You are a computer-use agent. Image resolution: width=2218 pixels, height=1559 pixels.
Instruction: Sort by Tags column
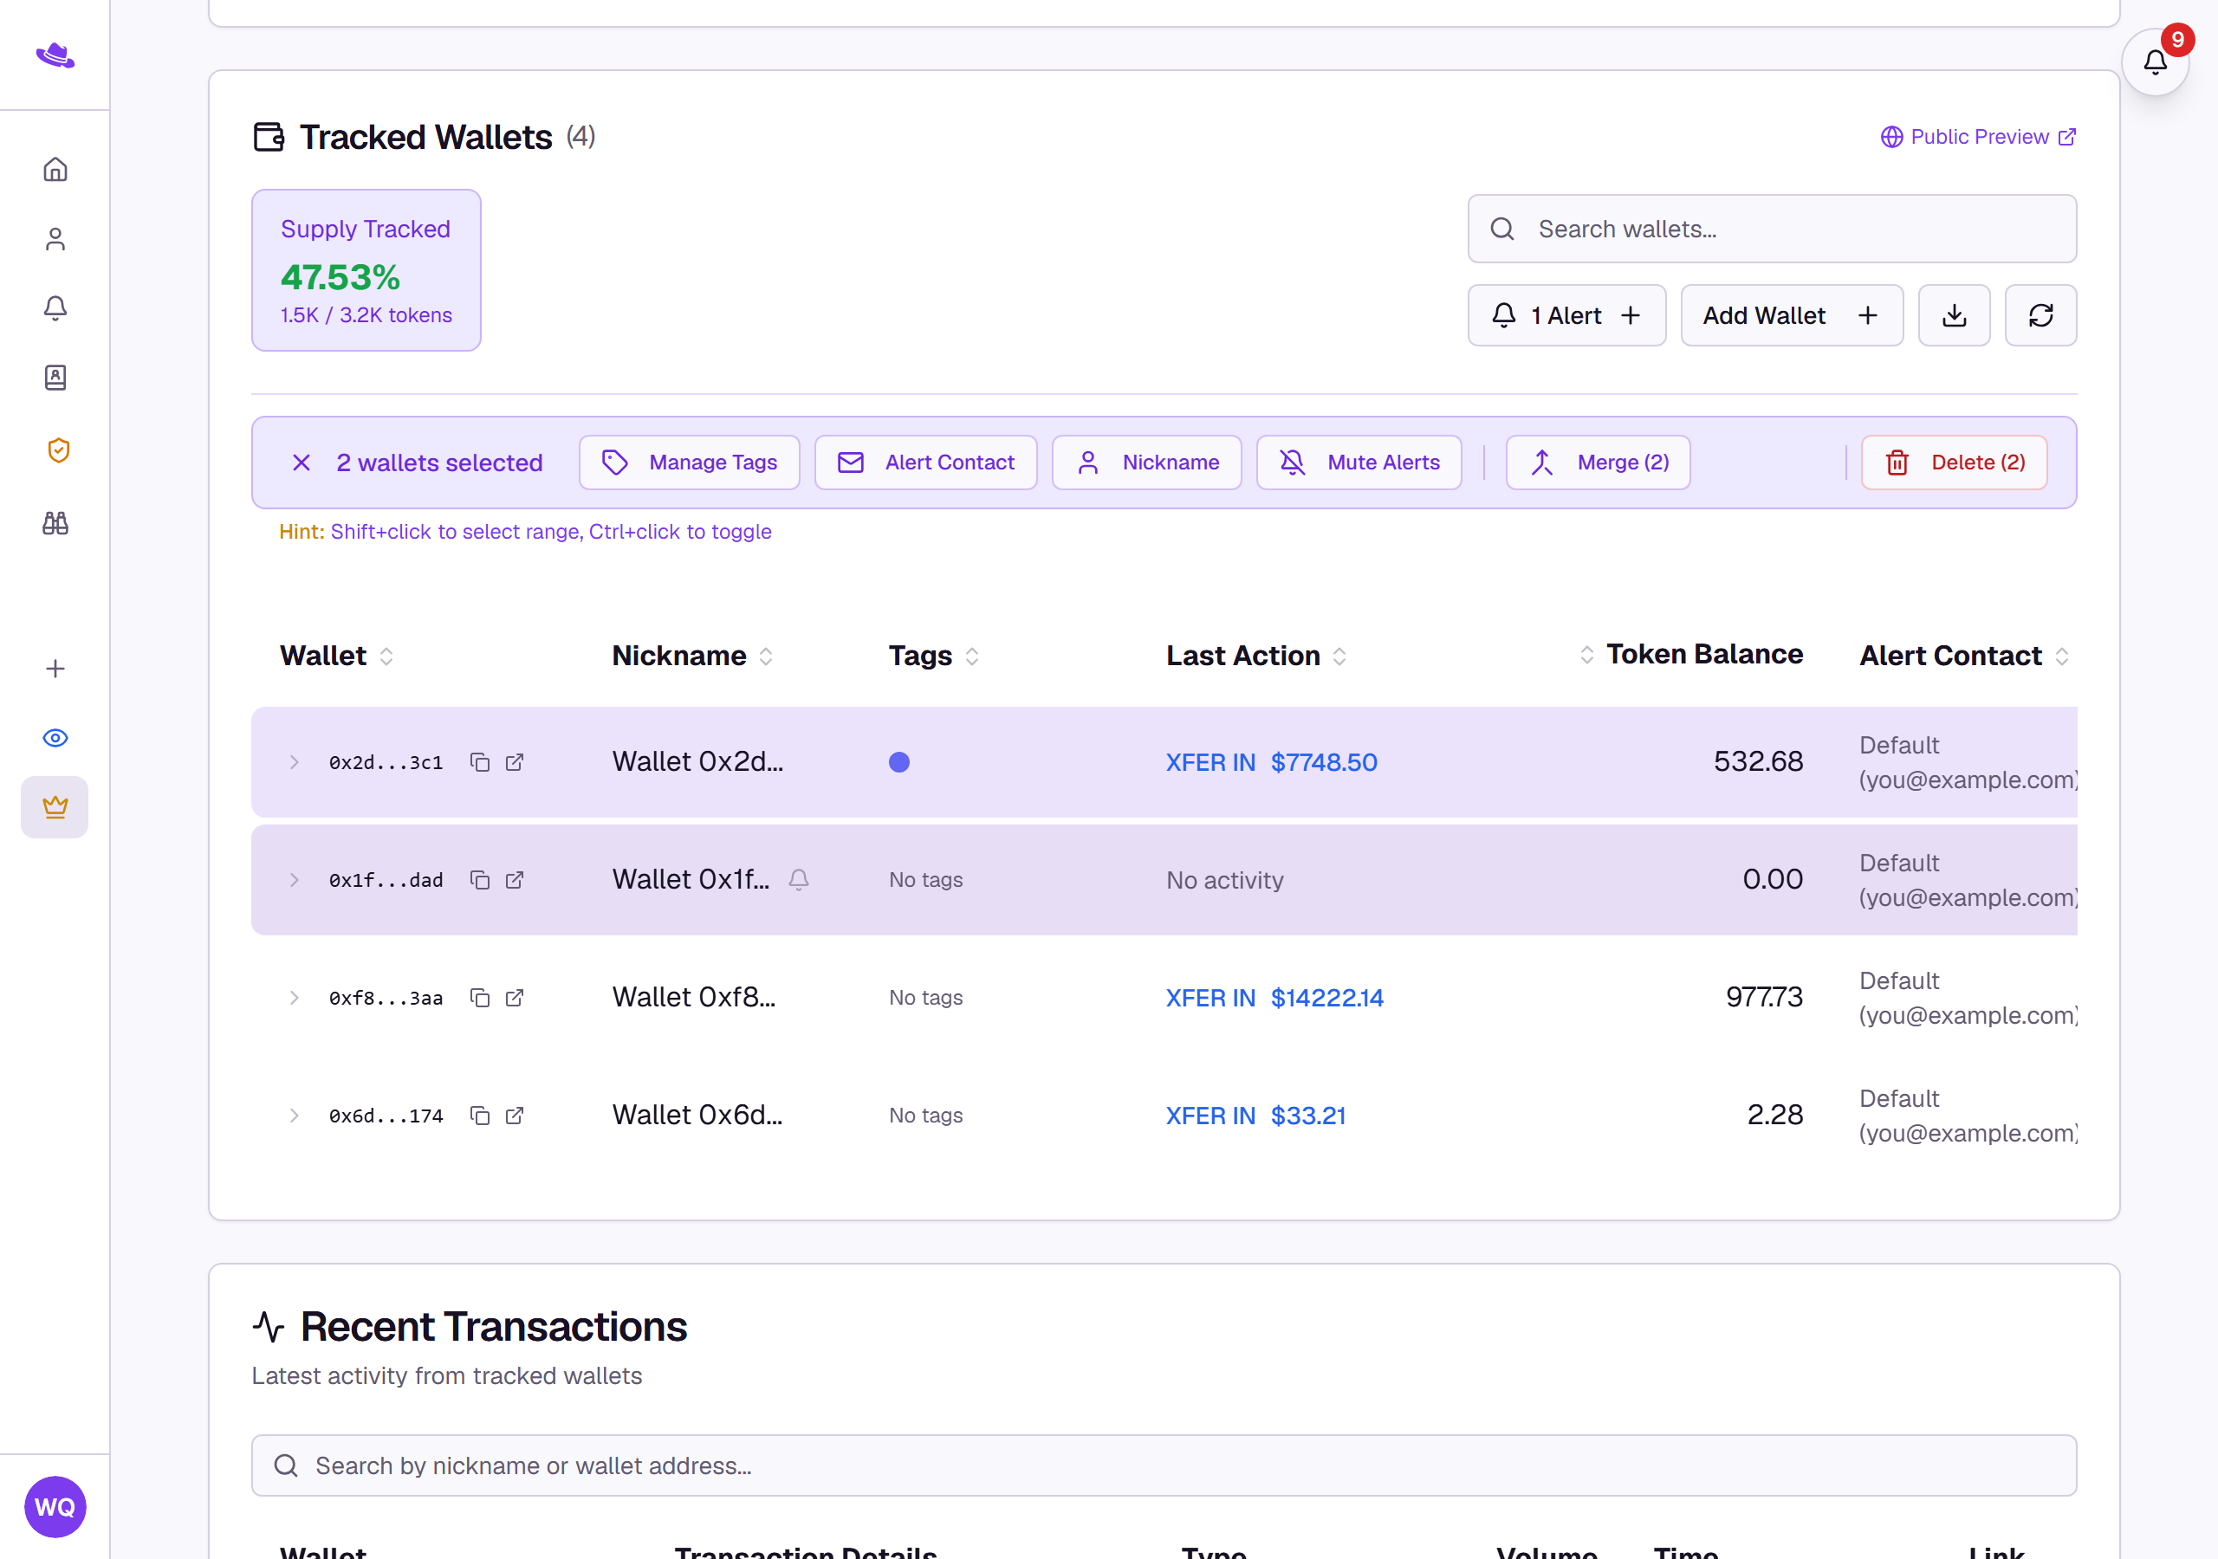[x=934, y=656]
